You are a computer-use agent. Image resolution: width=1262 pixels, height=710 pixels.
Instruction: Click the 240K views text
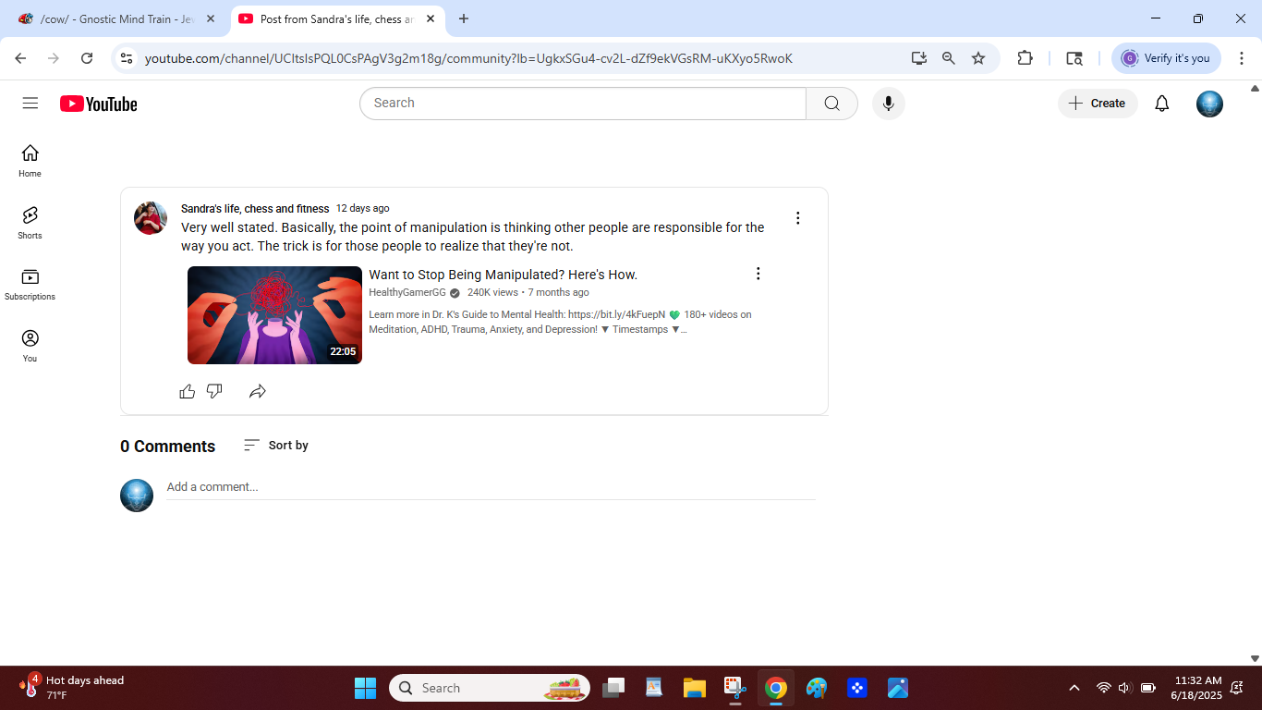492,293
